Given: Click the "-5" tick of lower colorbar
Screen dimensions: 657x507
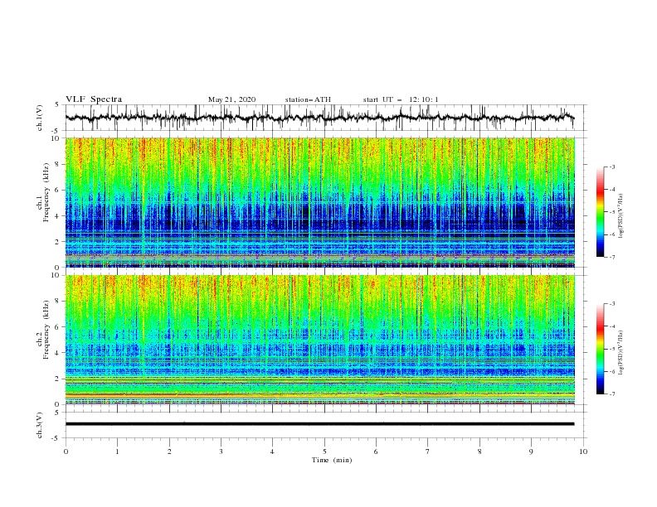Looking at the screenshot, I should tap(612, 349).
